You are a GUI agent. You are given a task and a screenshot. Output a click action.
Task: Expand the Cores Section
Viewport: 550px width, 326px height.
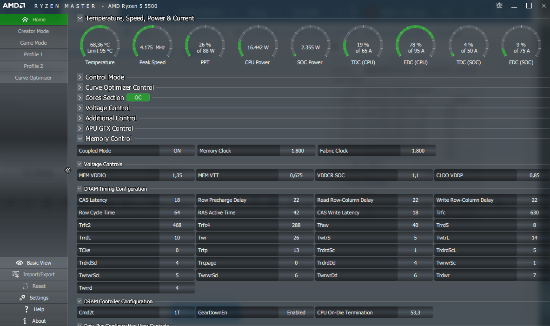click(x=80, y=98)
